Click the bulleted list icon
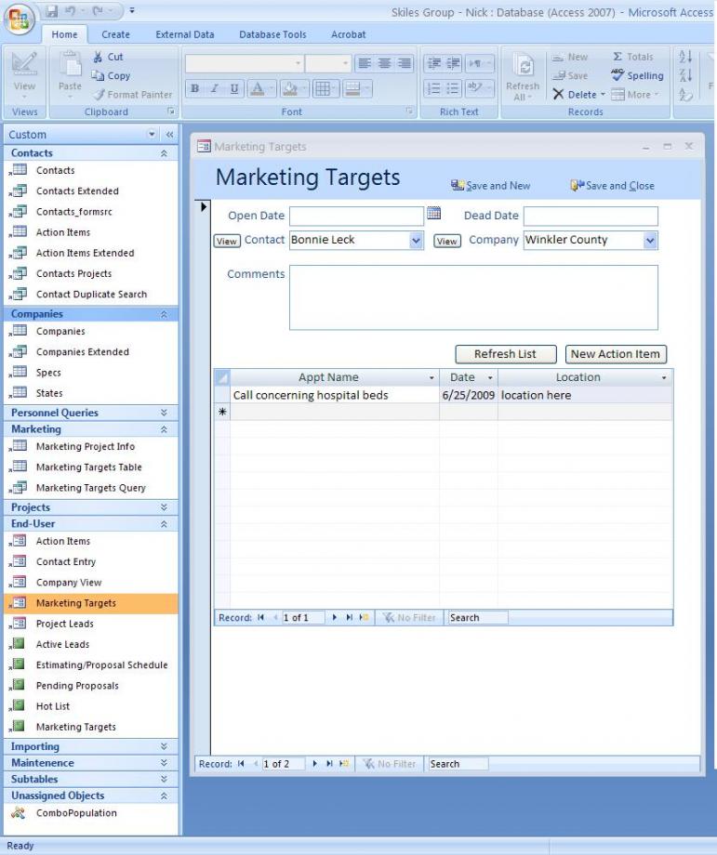The height and width of the screenshot is (855, 717). coord(453,88)
